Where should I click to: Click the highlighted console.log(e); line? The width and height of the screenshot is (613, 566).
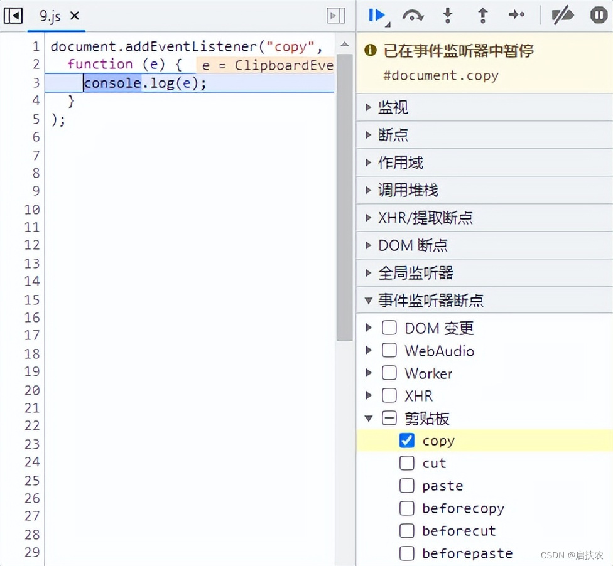[190, 83]
